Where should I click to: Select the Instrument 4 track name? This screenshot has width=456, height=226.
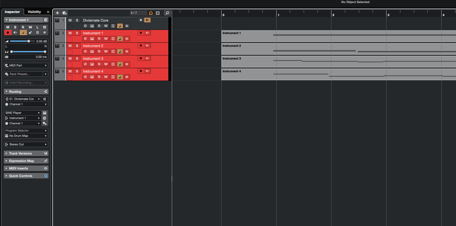click(x=93, y=71)
